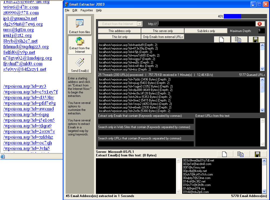Image resolution: width=270 pixels, height=200 pixels.
Task: Focus the Search only URLs keywords field
Action: point(146,144)
